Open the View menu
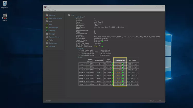The image size is (193, 108). 49,10
